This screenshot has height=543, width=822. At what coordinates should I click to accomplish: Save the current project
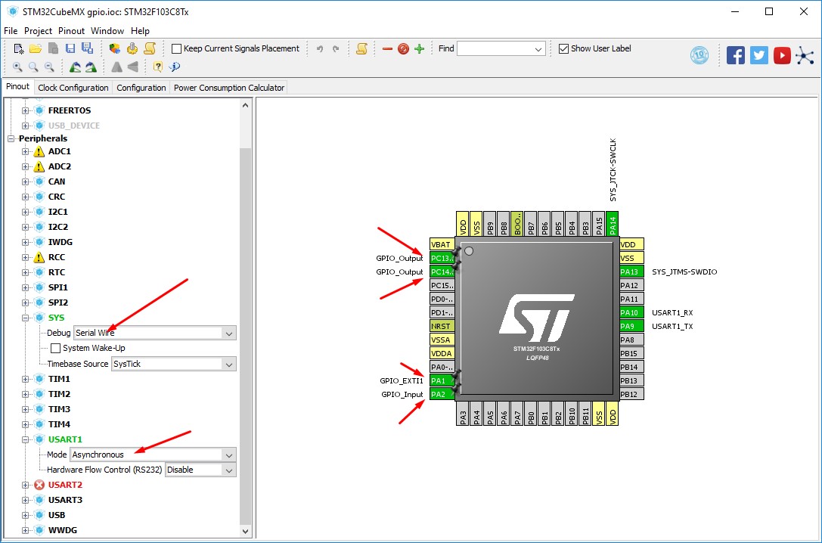(70, 48)
